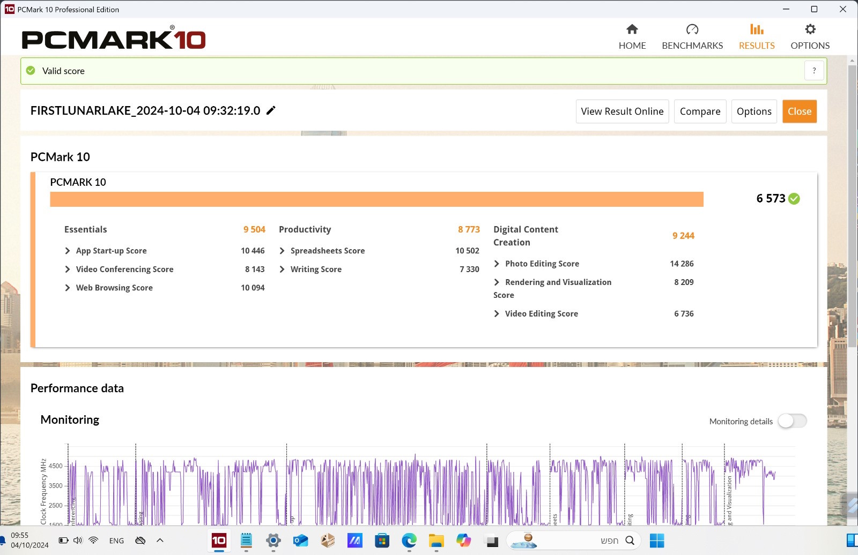Open Task View from the taskbar

click(492, 542)
